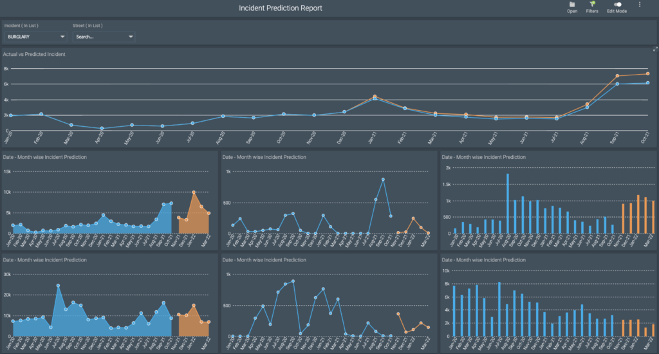Viewport: 659px width, 354px height.
Task: Open the dashboard using the Open folder icon
Action: pyautogui.click(x=572, y=5)
